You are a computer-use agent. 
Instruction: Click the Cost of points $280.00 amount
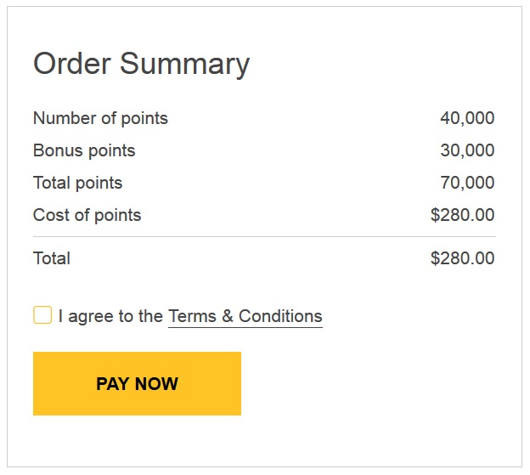pyautogui.click(x=462, y=215)
